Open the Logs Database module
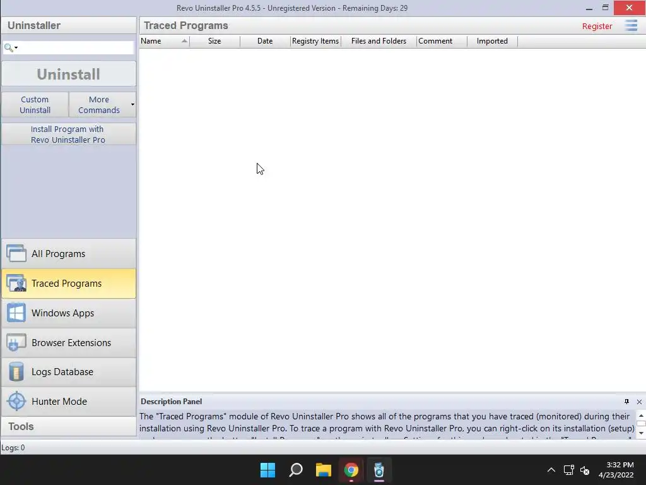Image resolution: width=646 pixels, height=485 pixels. click(69, 371)
